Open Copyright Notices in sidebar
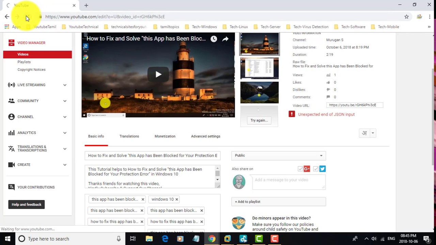Viewport: 436px width, 245px height. (x=31, y=70)
